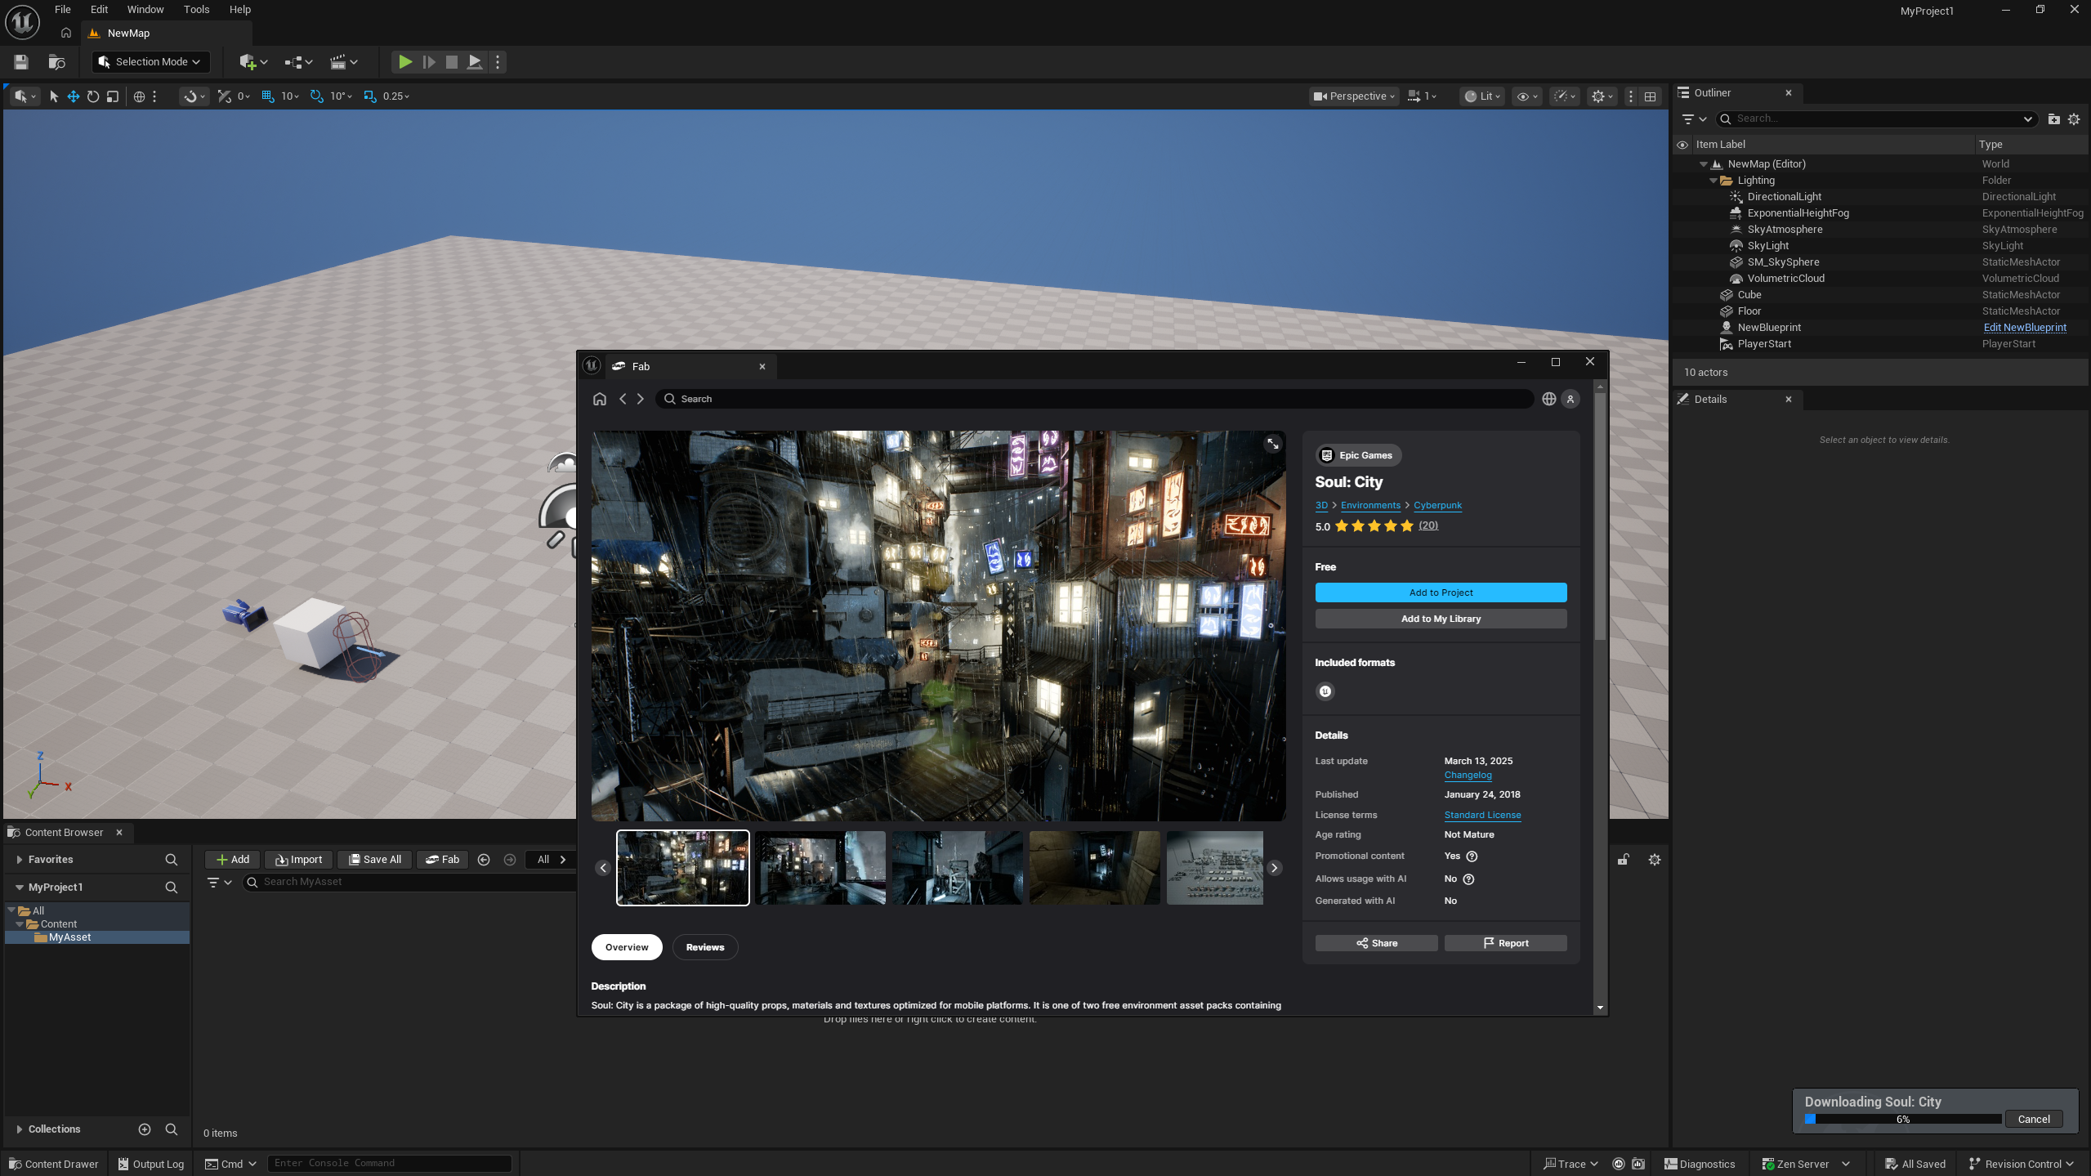Click the save current level icon
The height and width of the screenshot is (1176, 2091).
(x=21, y=62)
